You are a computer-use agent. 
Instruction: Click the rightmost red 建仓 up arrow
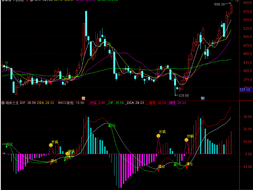pyautogui.click(x=186, y=167)
